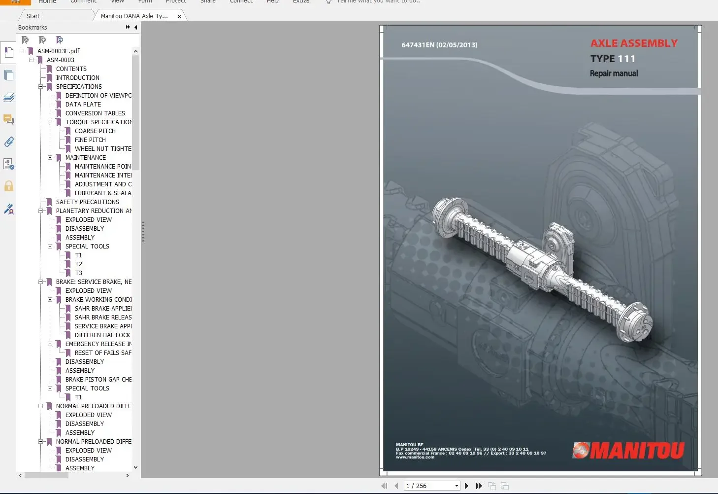The height and width of the screenshot is (494, 718).
Task: Open the page number dropdown
Action: point(457,486)
